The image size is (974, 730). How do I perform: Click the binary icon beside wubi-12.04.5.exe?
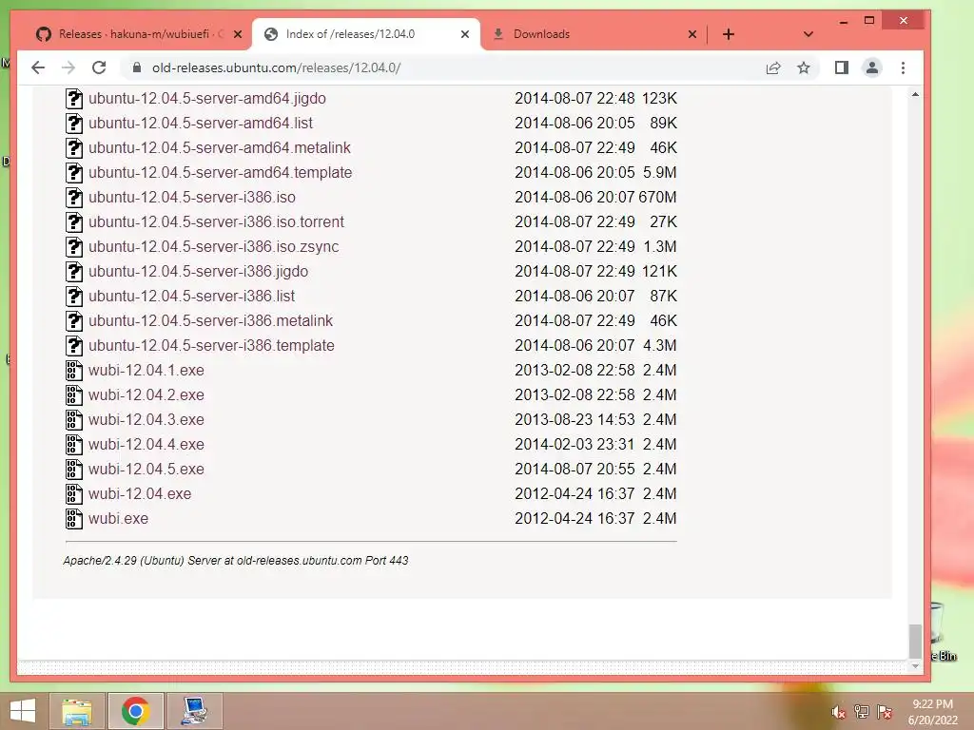[x=74, y=470]
